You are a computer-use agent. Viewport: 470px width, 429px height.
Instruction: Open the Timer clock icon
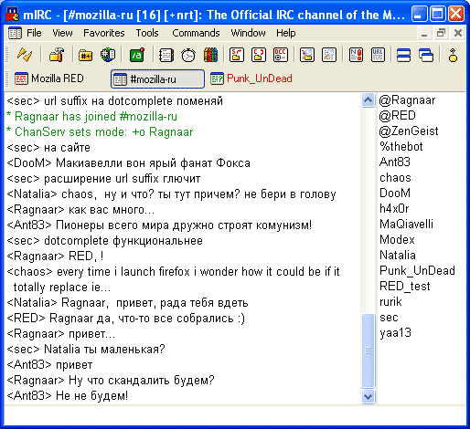[188, 55]
